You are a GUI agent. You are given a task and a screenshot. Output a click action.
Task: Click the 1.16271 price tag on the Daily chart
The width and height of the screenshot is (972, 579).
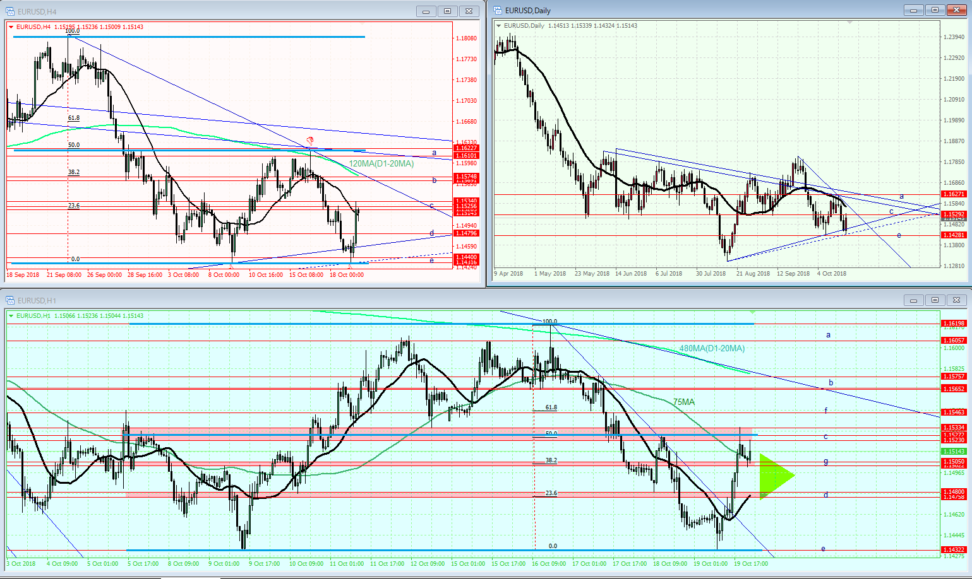point(954,194)
